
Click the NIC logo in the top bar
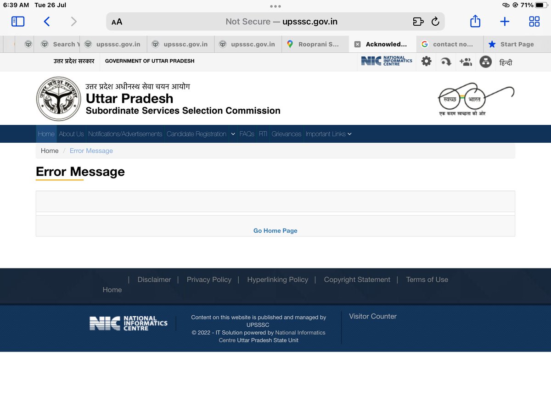click(387, 61)
